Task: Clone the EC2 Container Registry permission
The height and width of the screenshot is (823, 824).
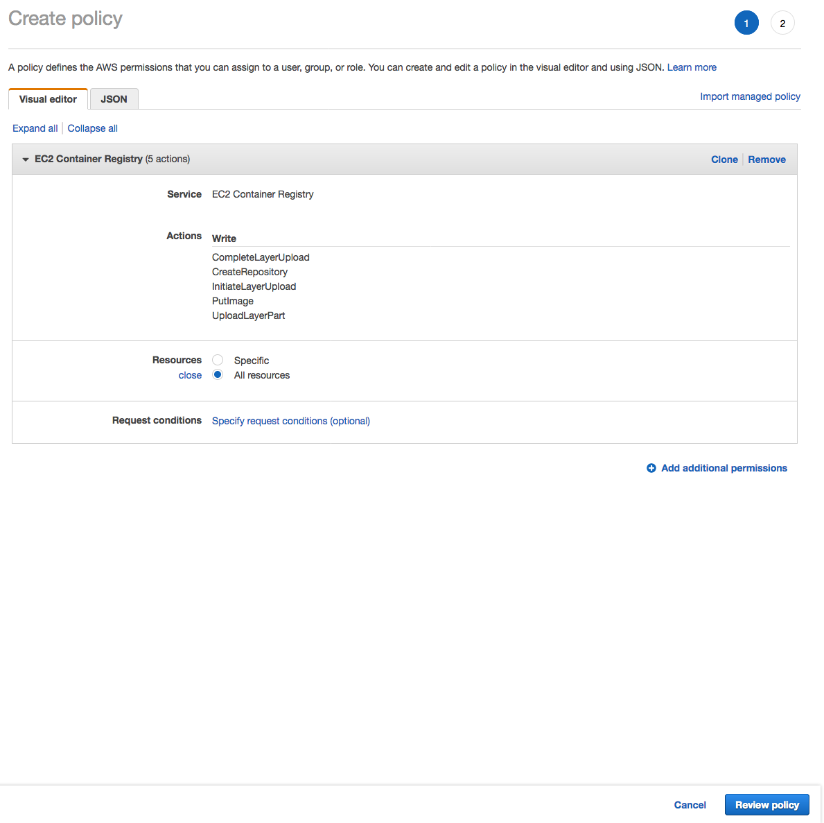Action: tap(724, 159)
